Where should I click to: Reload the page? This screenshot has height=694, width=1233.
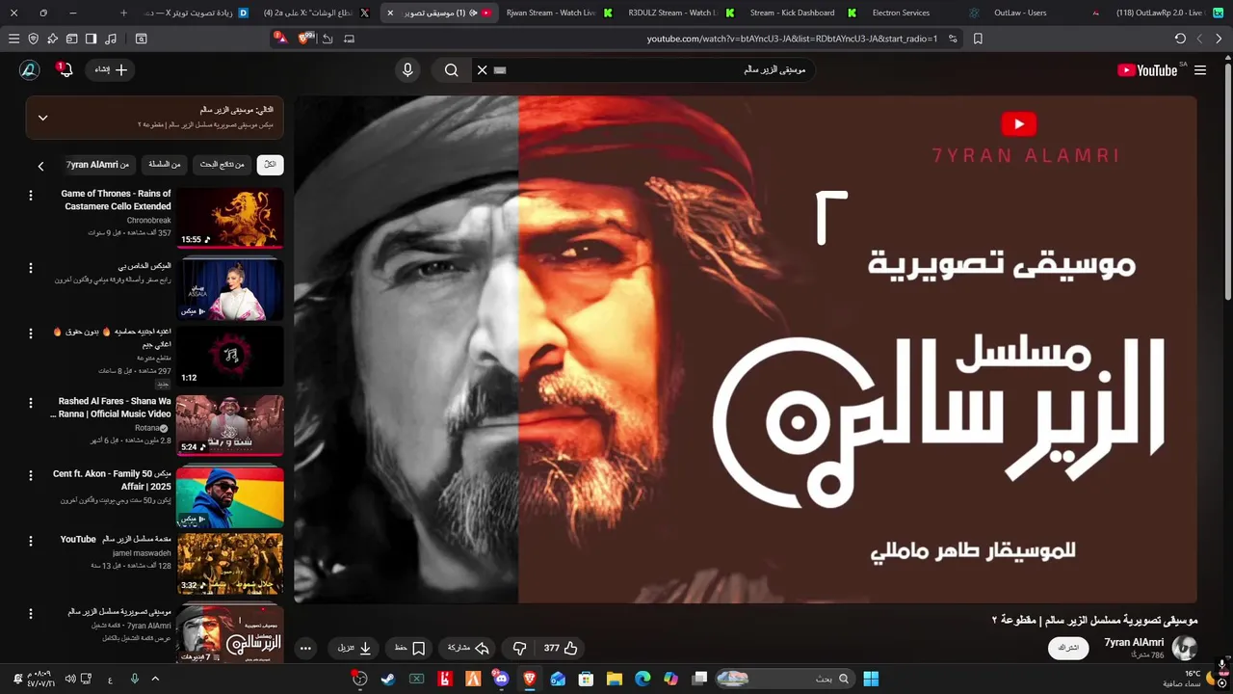tap(1180, 39)
